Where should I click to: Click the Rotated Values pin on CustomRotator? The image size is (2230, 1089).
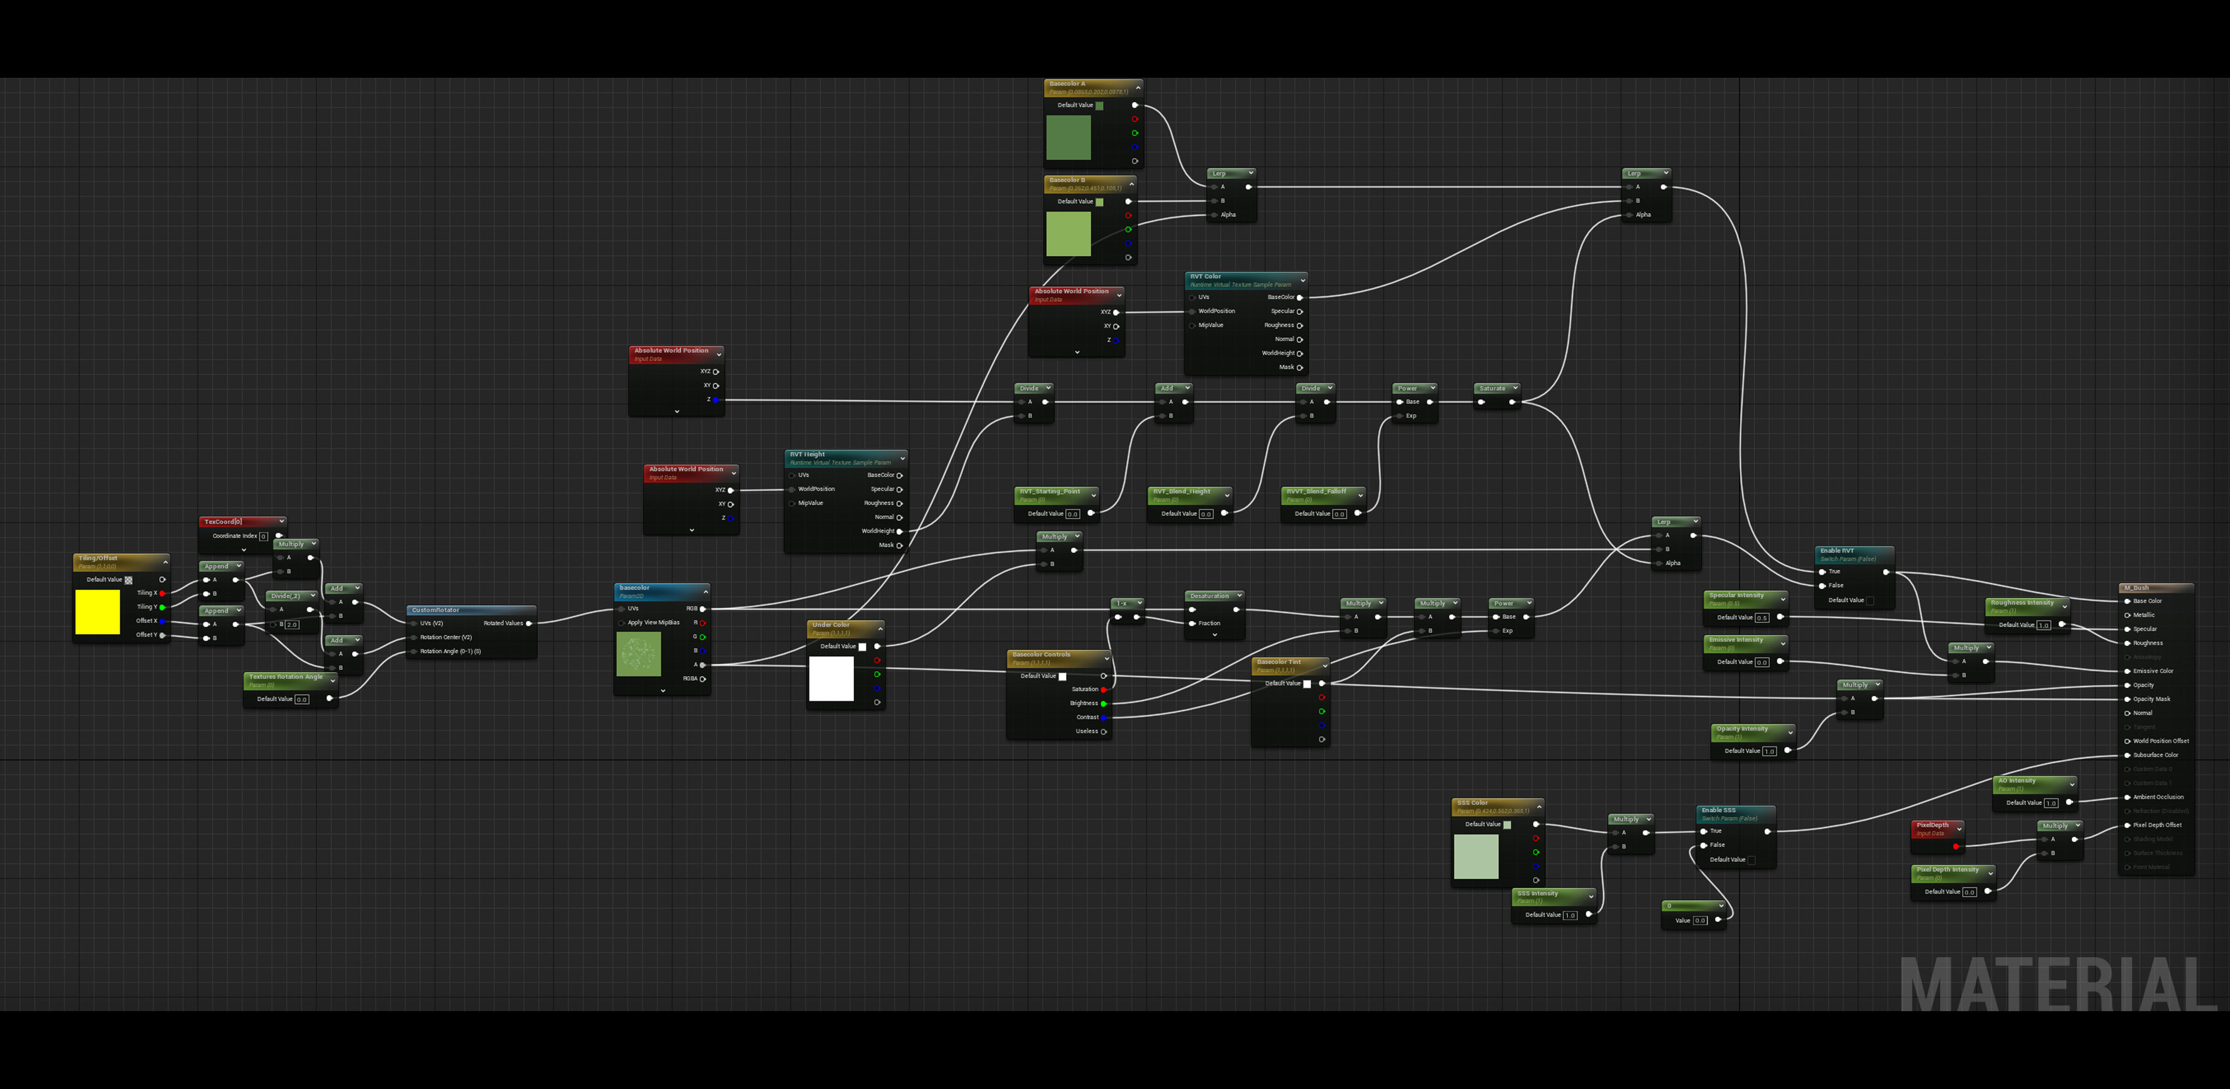[x=529, y=623]
